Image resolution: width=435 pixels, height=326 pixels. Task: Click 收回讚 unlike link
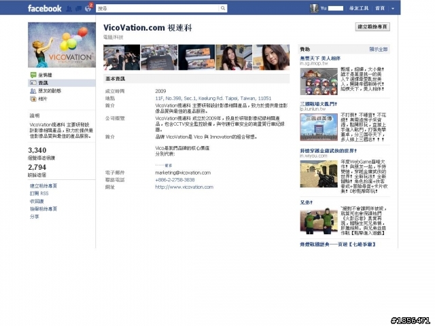tap(37, 201)
